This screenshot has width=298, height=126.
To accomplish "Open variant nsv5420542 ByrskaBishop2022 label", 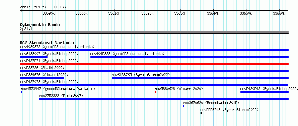I will pyautogui.click(x=269, y=89).
